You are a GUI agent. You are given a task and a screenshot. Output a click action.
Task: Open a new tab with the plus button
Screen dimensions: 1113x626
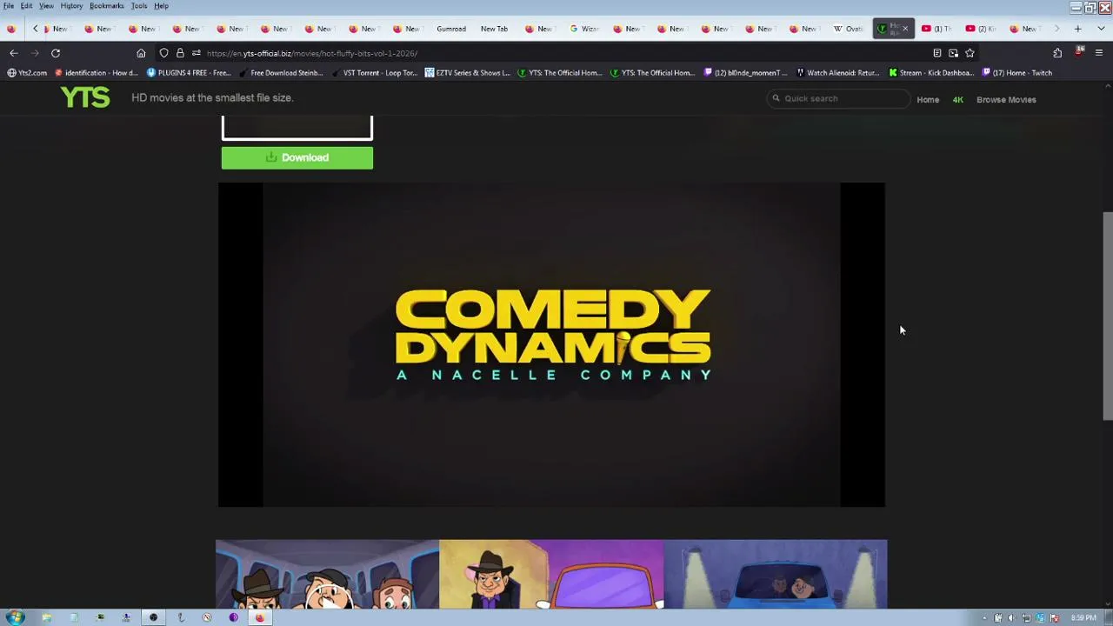tap(1077, 29)
